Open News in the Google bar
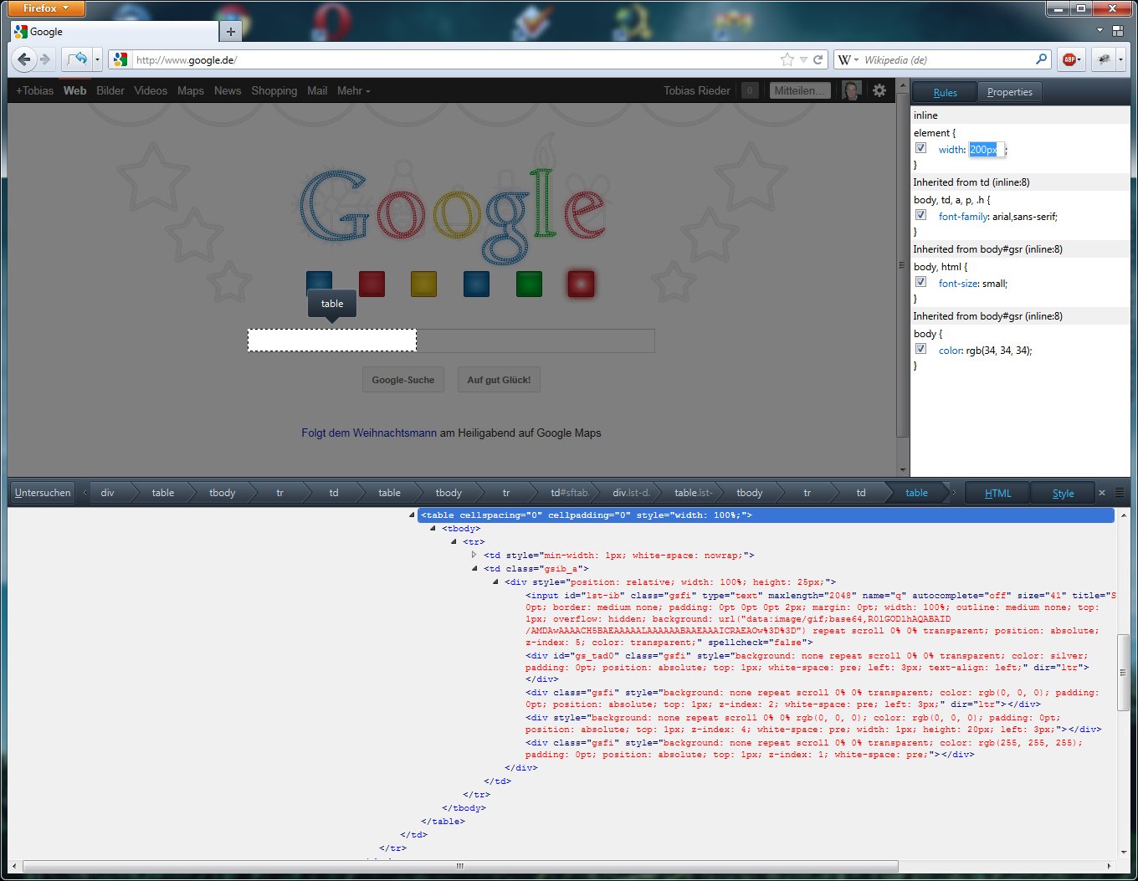Screen dimensions: 1138x881 pos(228,90)
